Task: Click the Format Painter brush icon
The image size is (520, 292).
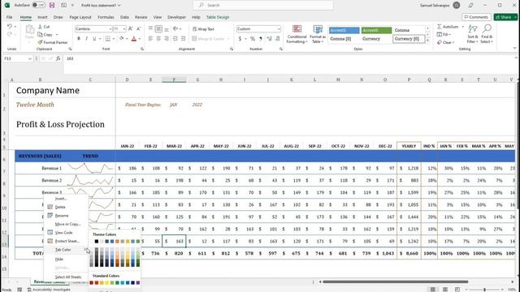Action: coord(40,42)
